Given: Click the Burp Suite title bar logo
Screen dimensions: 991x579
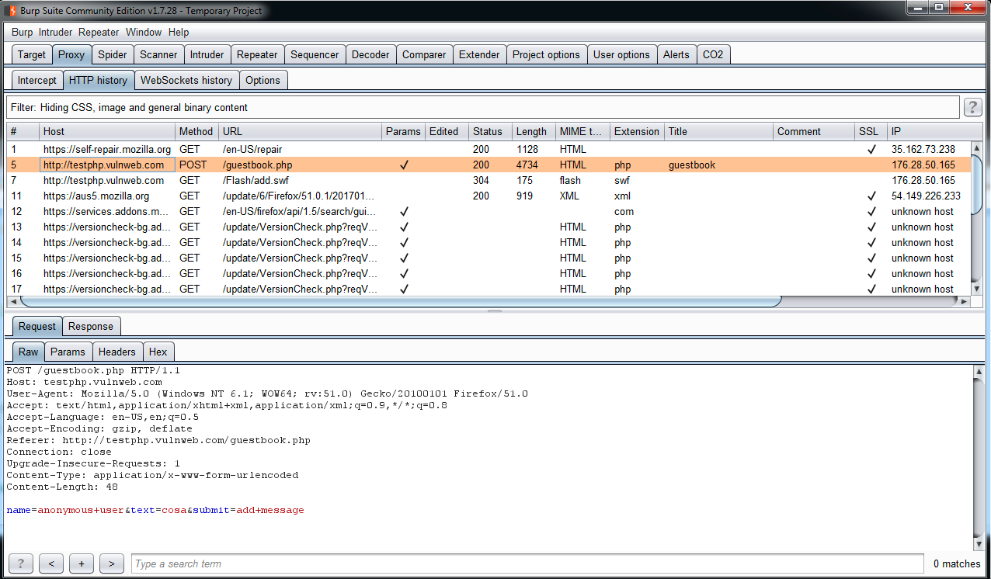Looking at the screenshot, I should coord(11,11).
